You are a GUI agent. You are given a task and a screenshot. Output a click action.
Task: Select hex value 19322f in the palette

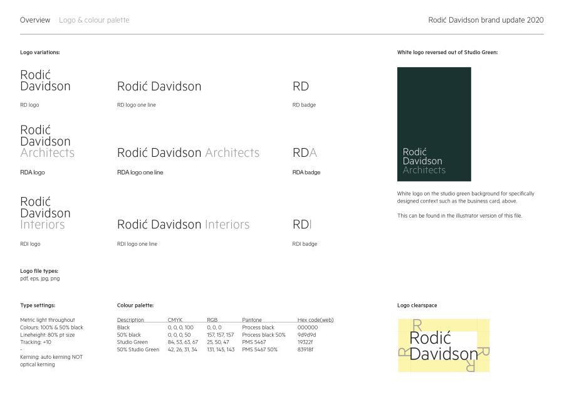305,342
